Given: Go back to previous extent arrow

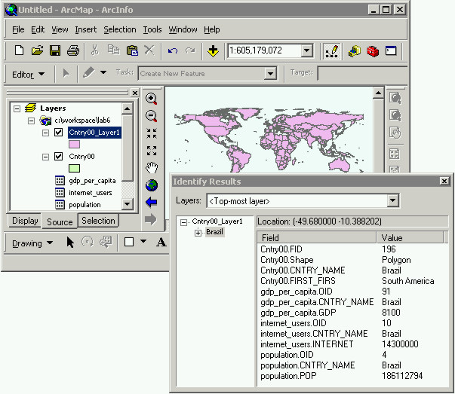Looking at the screenshot, I should coord(152,202).
